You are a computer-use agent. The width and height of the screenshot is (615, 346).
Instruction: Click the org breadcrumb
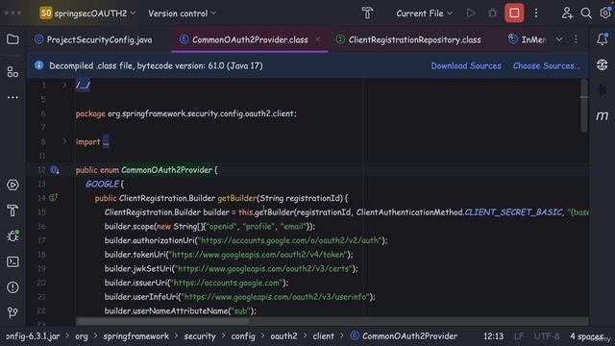coord(82,336)
